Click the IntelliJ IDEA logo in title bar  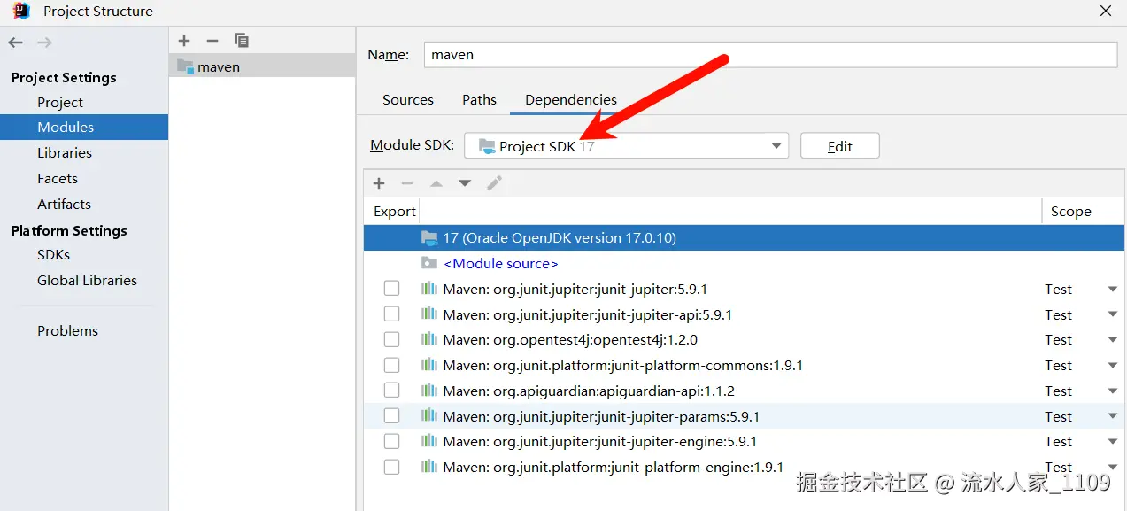[21, 11]
